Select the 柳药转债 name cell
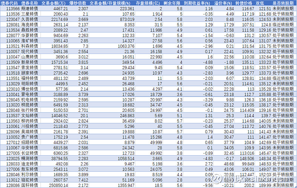Viewport: 297px width, 188px height. 29,121
